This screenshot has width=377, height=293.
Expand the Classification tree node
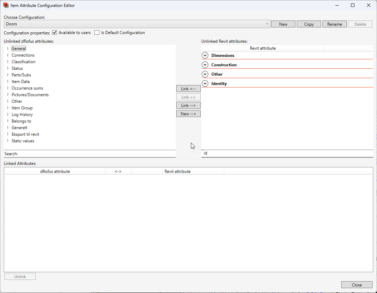pos(8,62)
